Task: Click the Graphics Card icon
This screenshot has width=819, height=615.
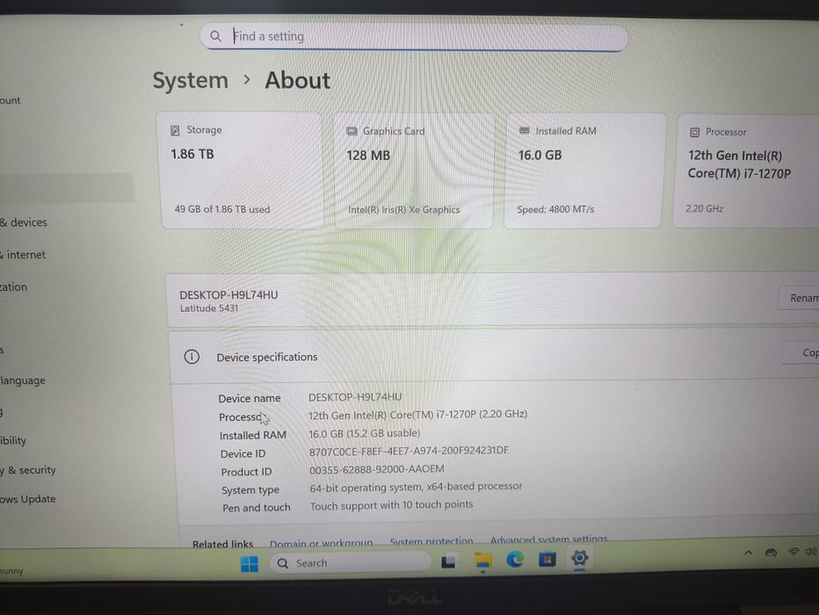Action: click(x=352, y=131)
